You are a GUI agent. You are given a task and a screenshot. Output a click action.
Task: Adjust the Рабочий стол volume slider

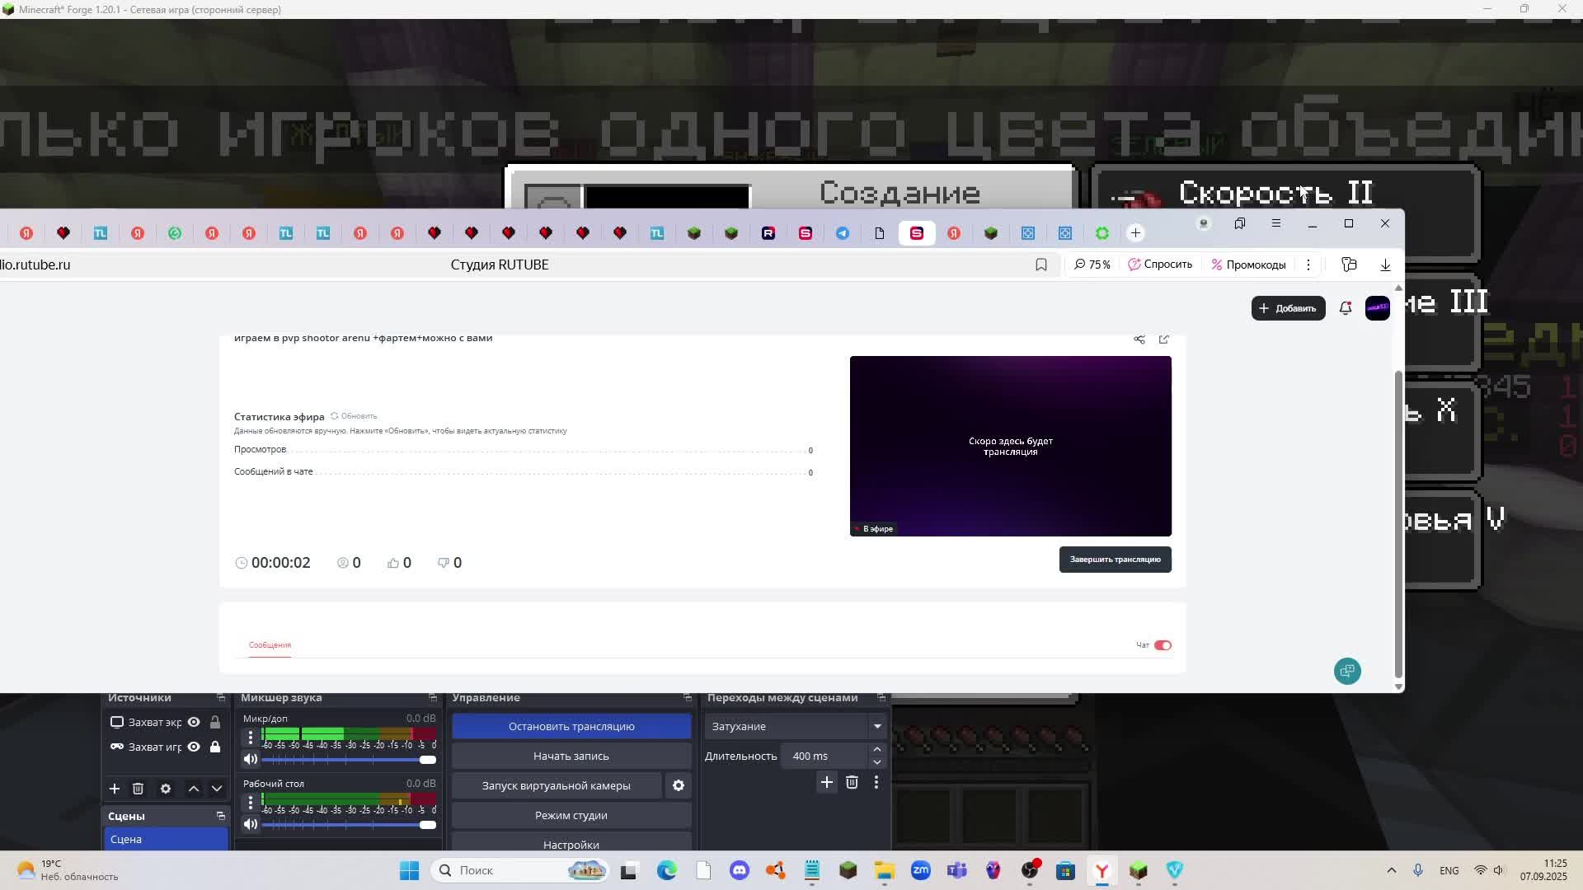tap(426, 825)
